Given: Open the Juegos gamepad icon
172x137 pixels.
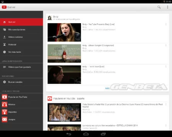Looking at the screenshot, I should pos(5,119).
